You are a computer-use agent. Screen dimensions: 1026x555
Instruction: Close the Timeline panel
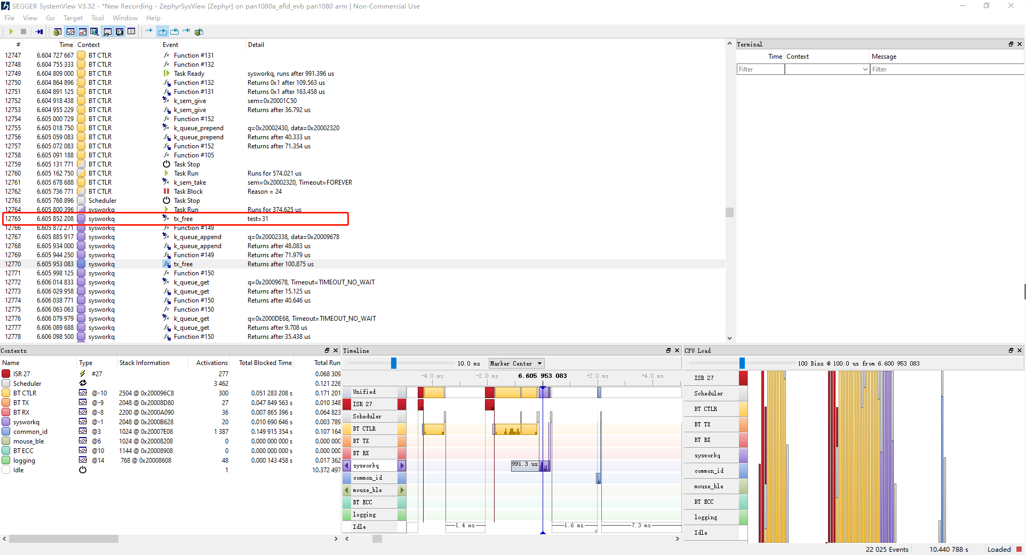[677, 351]
